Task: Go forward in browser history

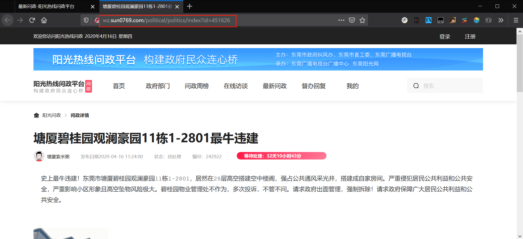Action: (x=20, y=20)
